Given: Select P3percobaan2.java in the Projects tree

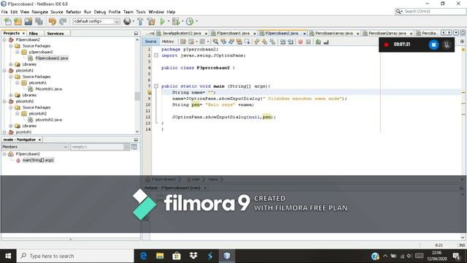Looking at the screenshot, I should tap(52, 58).
